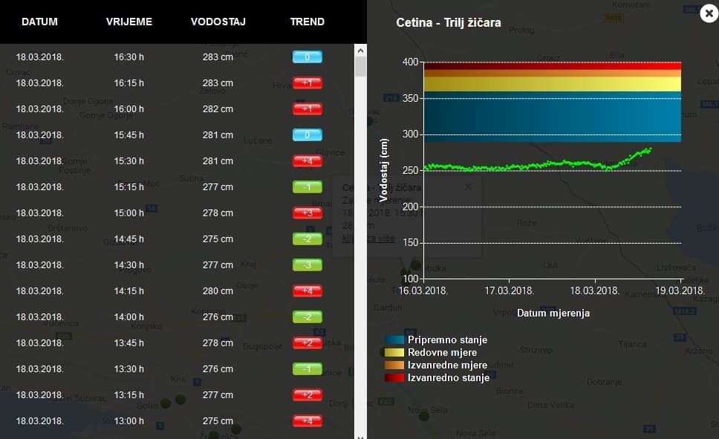This screenshot has width=719, height=439.
Task: Click the VRIJEME column header
Action: point(129,22)
